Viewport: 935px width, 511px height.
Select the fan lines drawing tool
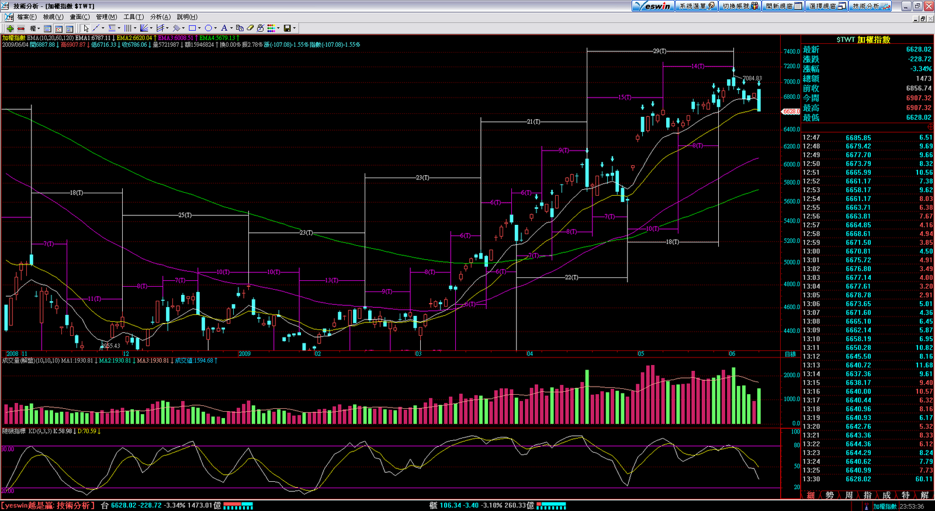(x=144, y=28)
